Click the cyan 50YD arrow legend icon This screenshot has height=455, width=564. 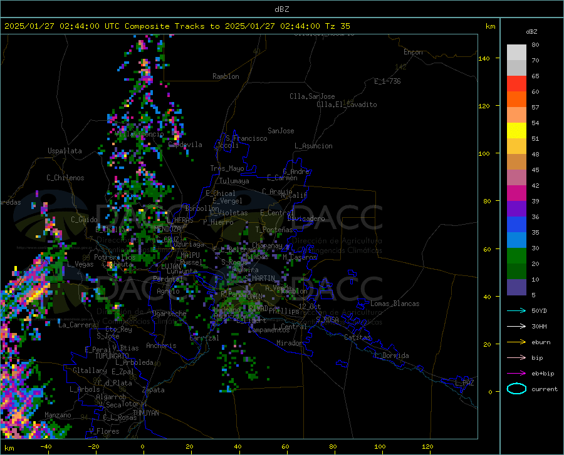point(516,310)
